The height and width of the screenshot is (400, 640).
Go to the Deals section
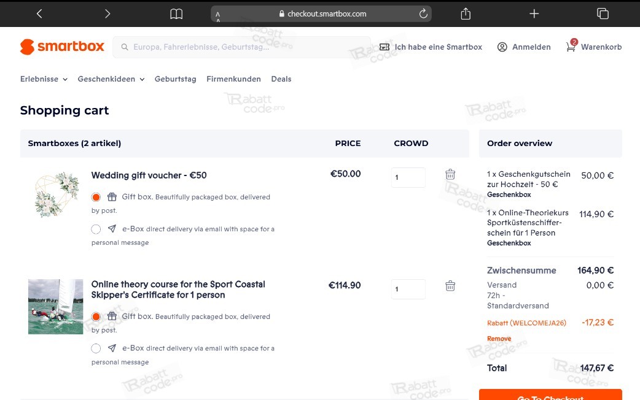click(x=281, y=79)
